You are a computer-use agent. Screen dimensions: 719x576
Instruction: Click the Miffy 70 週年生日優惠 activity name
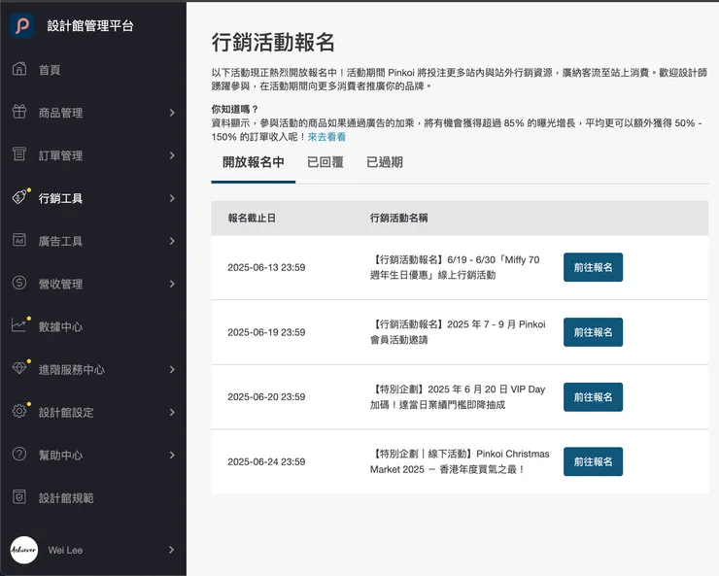click(x=456, y=267)
